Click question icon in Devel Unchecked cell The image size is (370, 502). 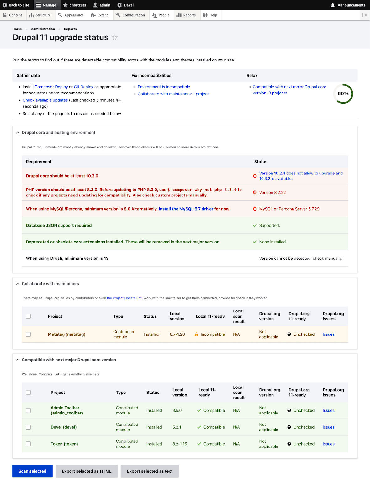pos(289,427)
